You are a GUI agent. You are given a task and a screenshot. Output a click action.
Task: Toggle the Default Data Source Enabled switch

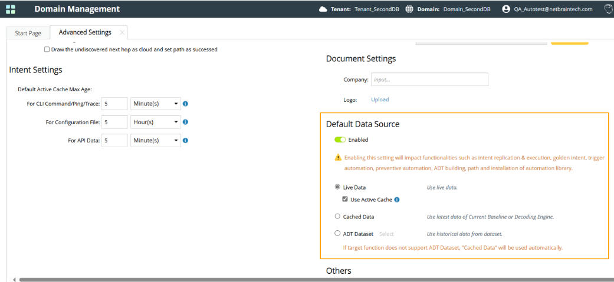pyautogui.click(x=340, y=140)
